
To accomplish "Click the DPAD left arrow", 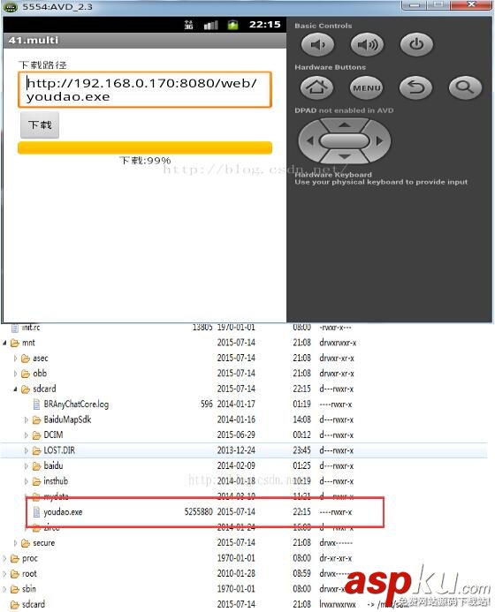I will pos(310,140).
